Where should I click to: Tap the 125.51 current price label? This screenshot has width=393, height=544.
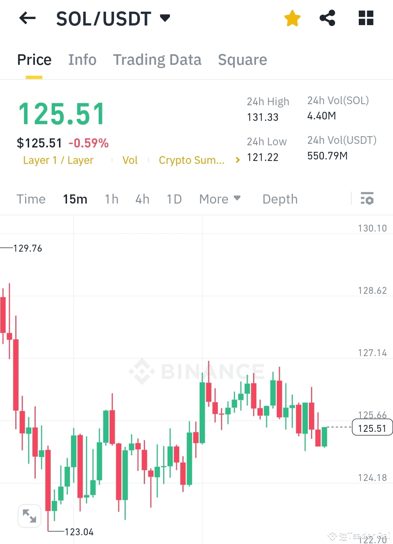pos(372,428)
